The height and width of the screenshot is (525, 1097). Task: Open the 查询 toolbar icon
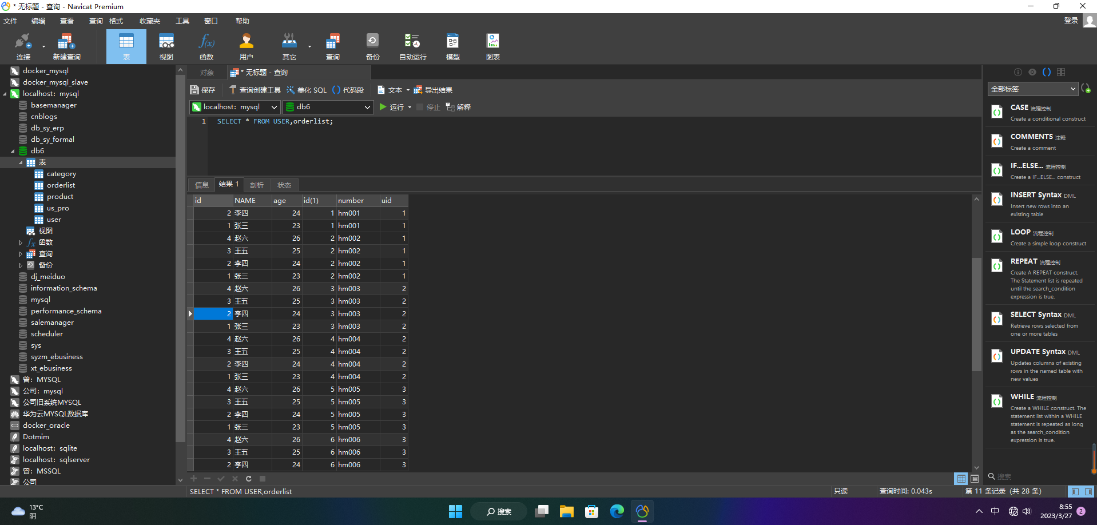[x=333, y=47]
